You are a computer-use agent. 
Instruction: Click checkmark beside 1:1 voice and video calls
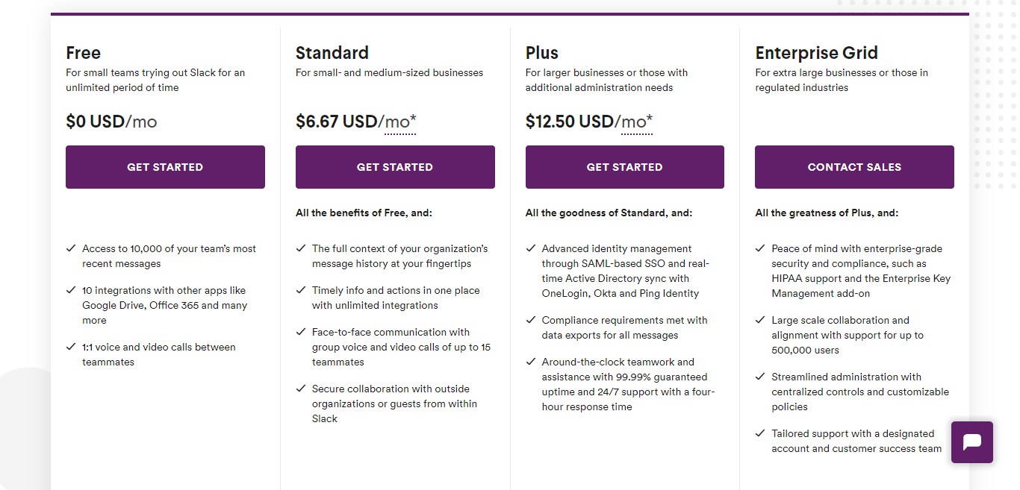coord(71,347)
